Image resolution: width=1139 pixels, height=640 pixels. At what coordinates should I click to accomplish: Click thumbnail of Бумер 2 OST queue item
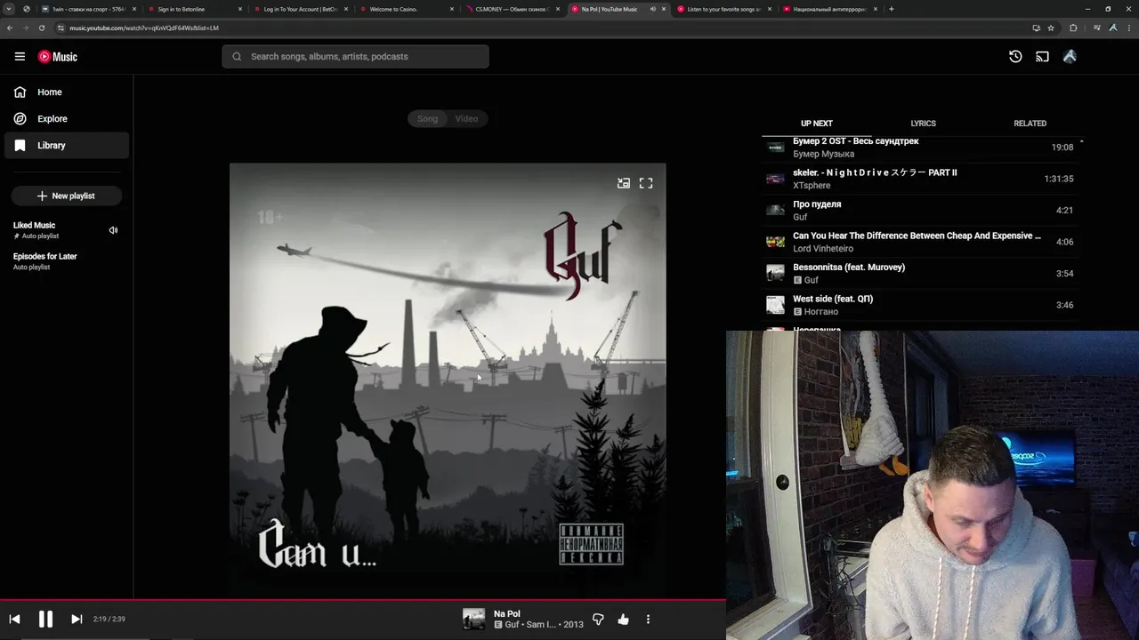pyautogui.click(x=776, y=148)
